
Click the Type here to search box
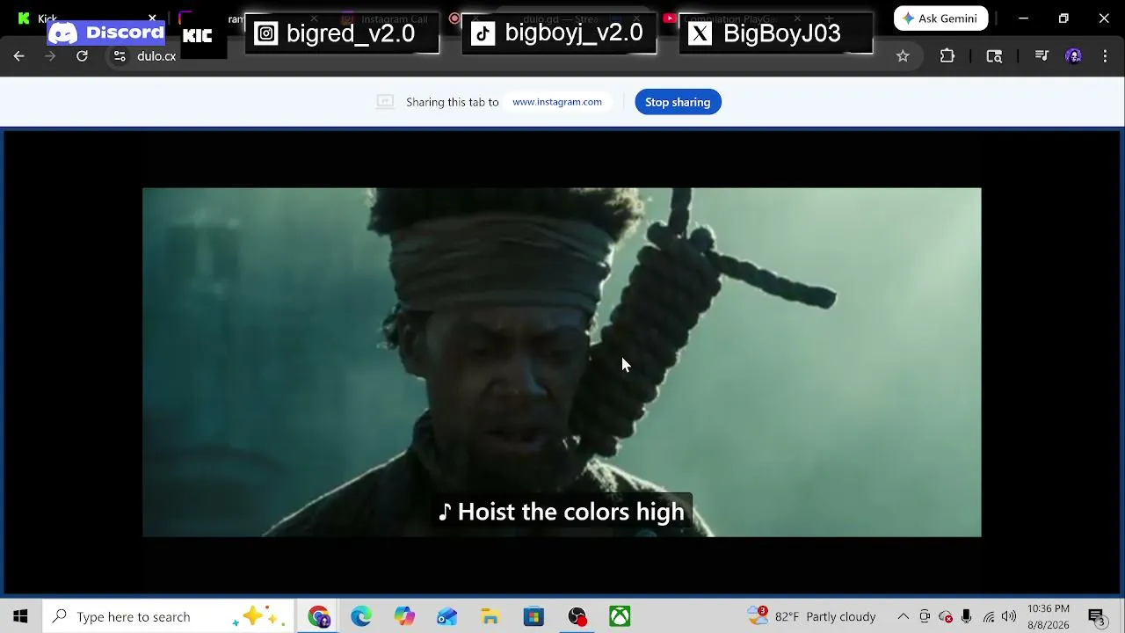tap(169, 616)
